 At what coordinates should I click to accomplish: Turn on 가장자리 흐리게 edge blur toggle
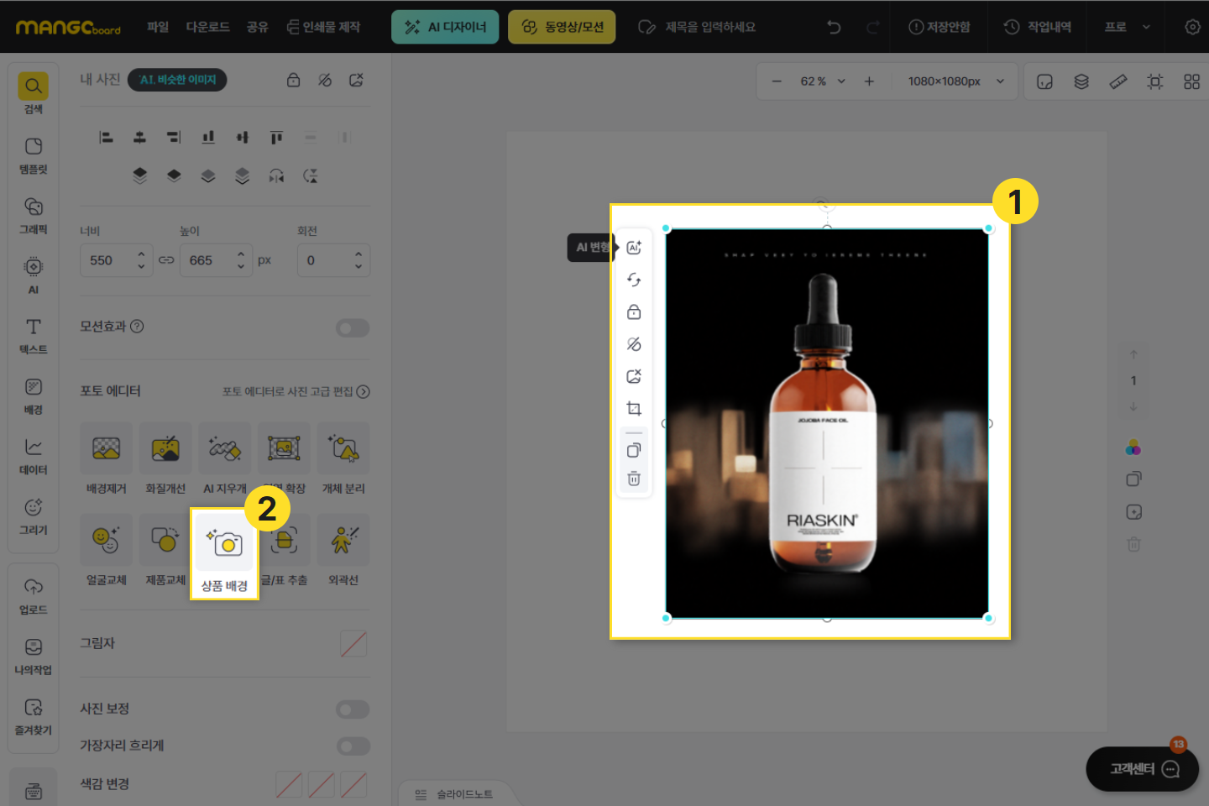coord(353,746)
